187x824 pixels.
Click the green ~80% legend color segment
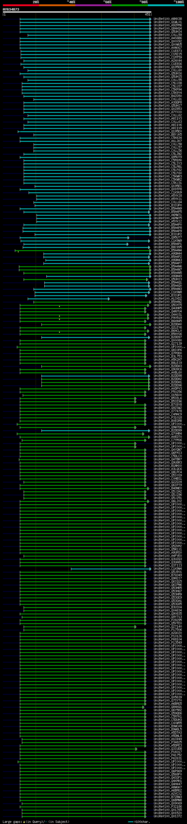click(130, 5)
